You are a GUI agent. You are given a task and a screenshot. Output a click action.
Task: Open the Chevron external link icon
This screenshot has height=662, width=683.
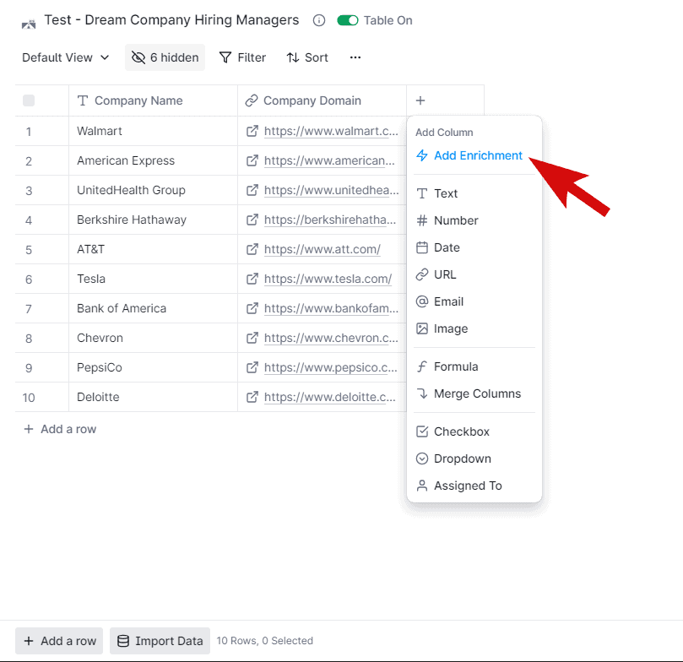point(252,338)
